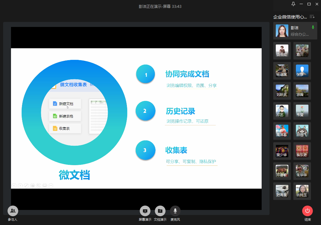Open the 参与人 participants list
This screenshot has width=321, height=225.
[x=13, y=211]
